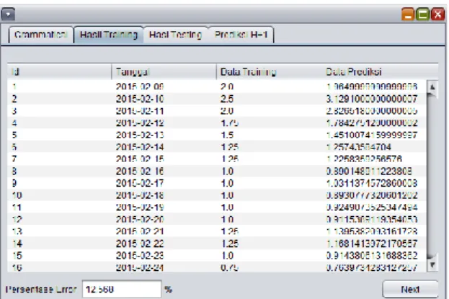
Task: Open the Hasil Testing tab
Action: coord(175,35)
